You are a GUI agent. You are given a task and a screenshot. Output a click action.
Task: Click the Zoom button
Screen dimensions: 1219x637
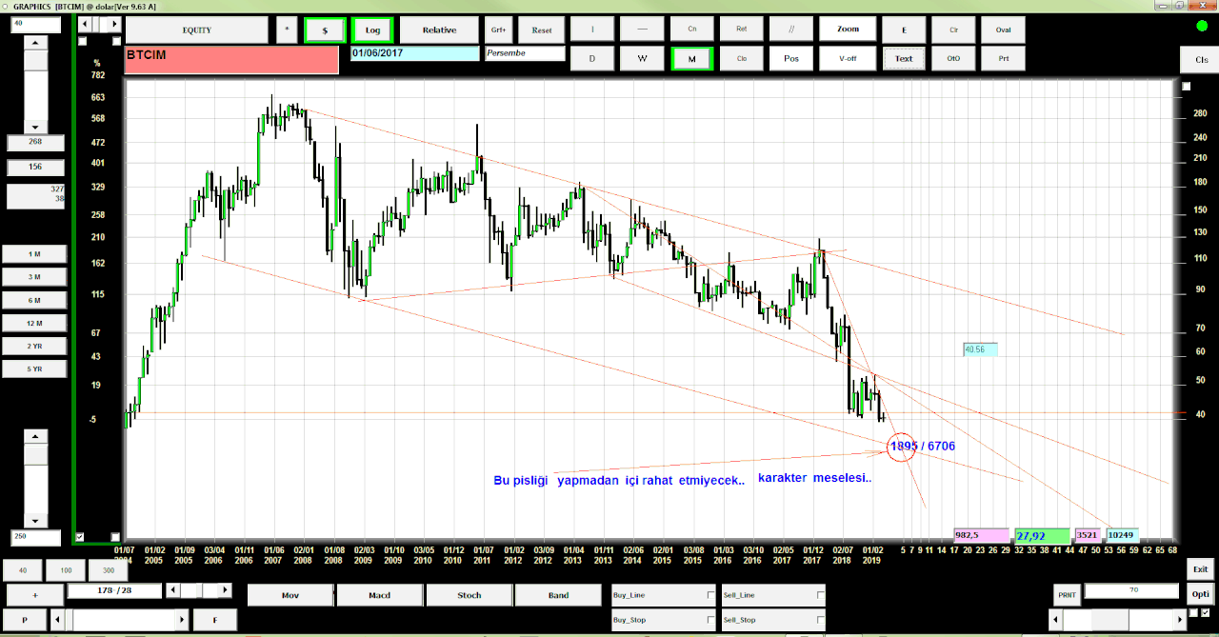pos(848,30)
